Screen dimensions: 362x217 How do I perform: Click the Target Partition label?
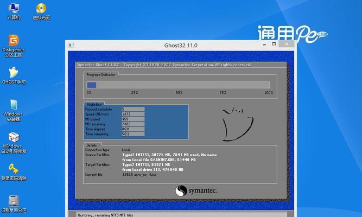pos(97,165)
